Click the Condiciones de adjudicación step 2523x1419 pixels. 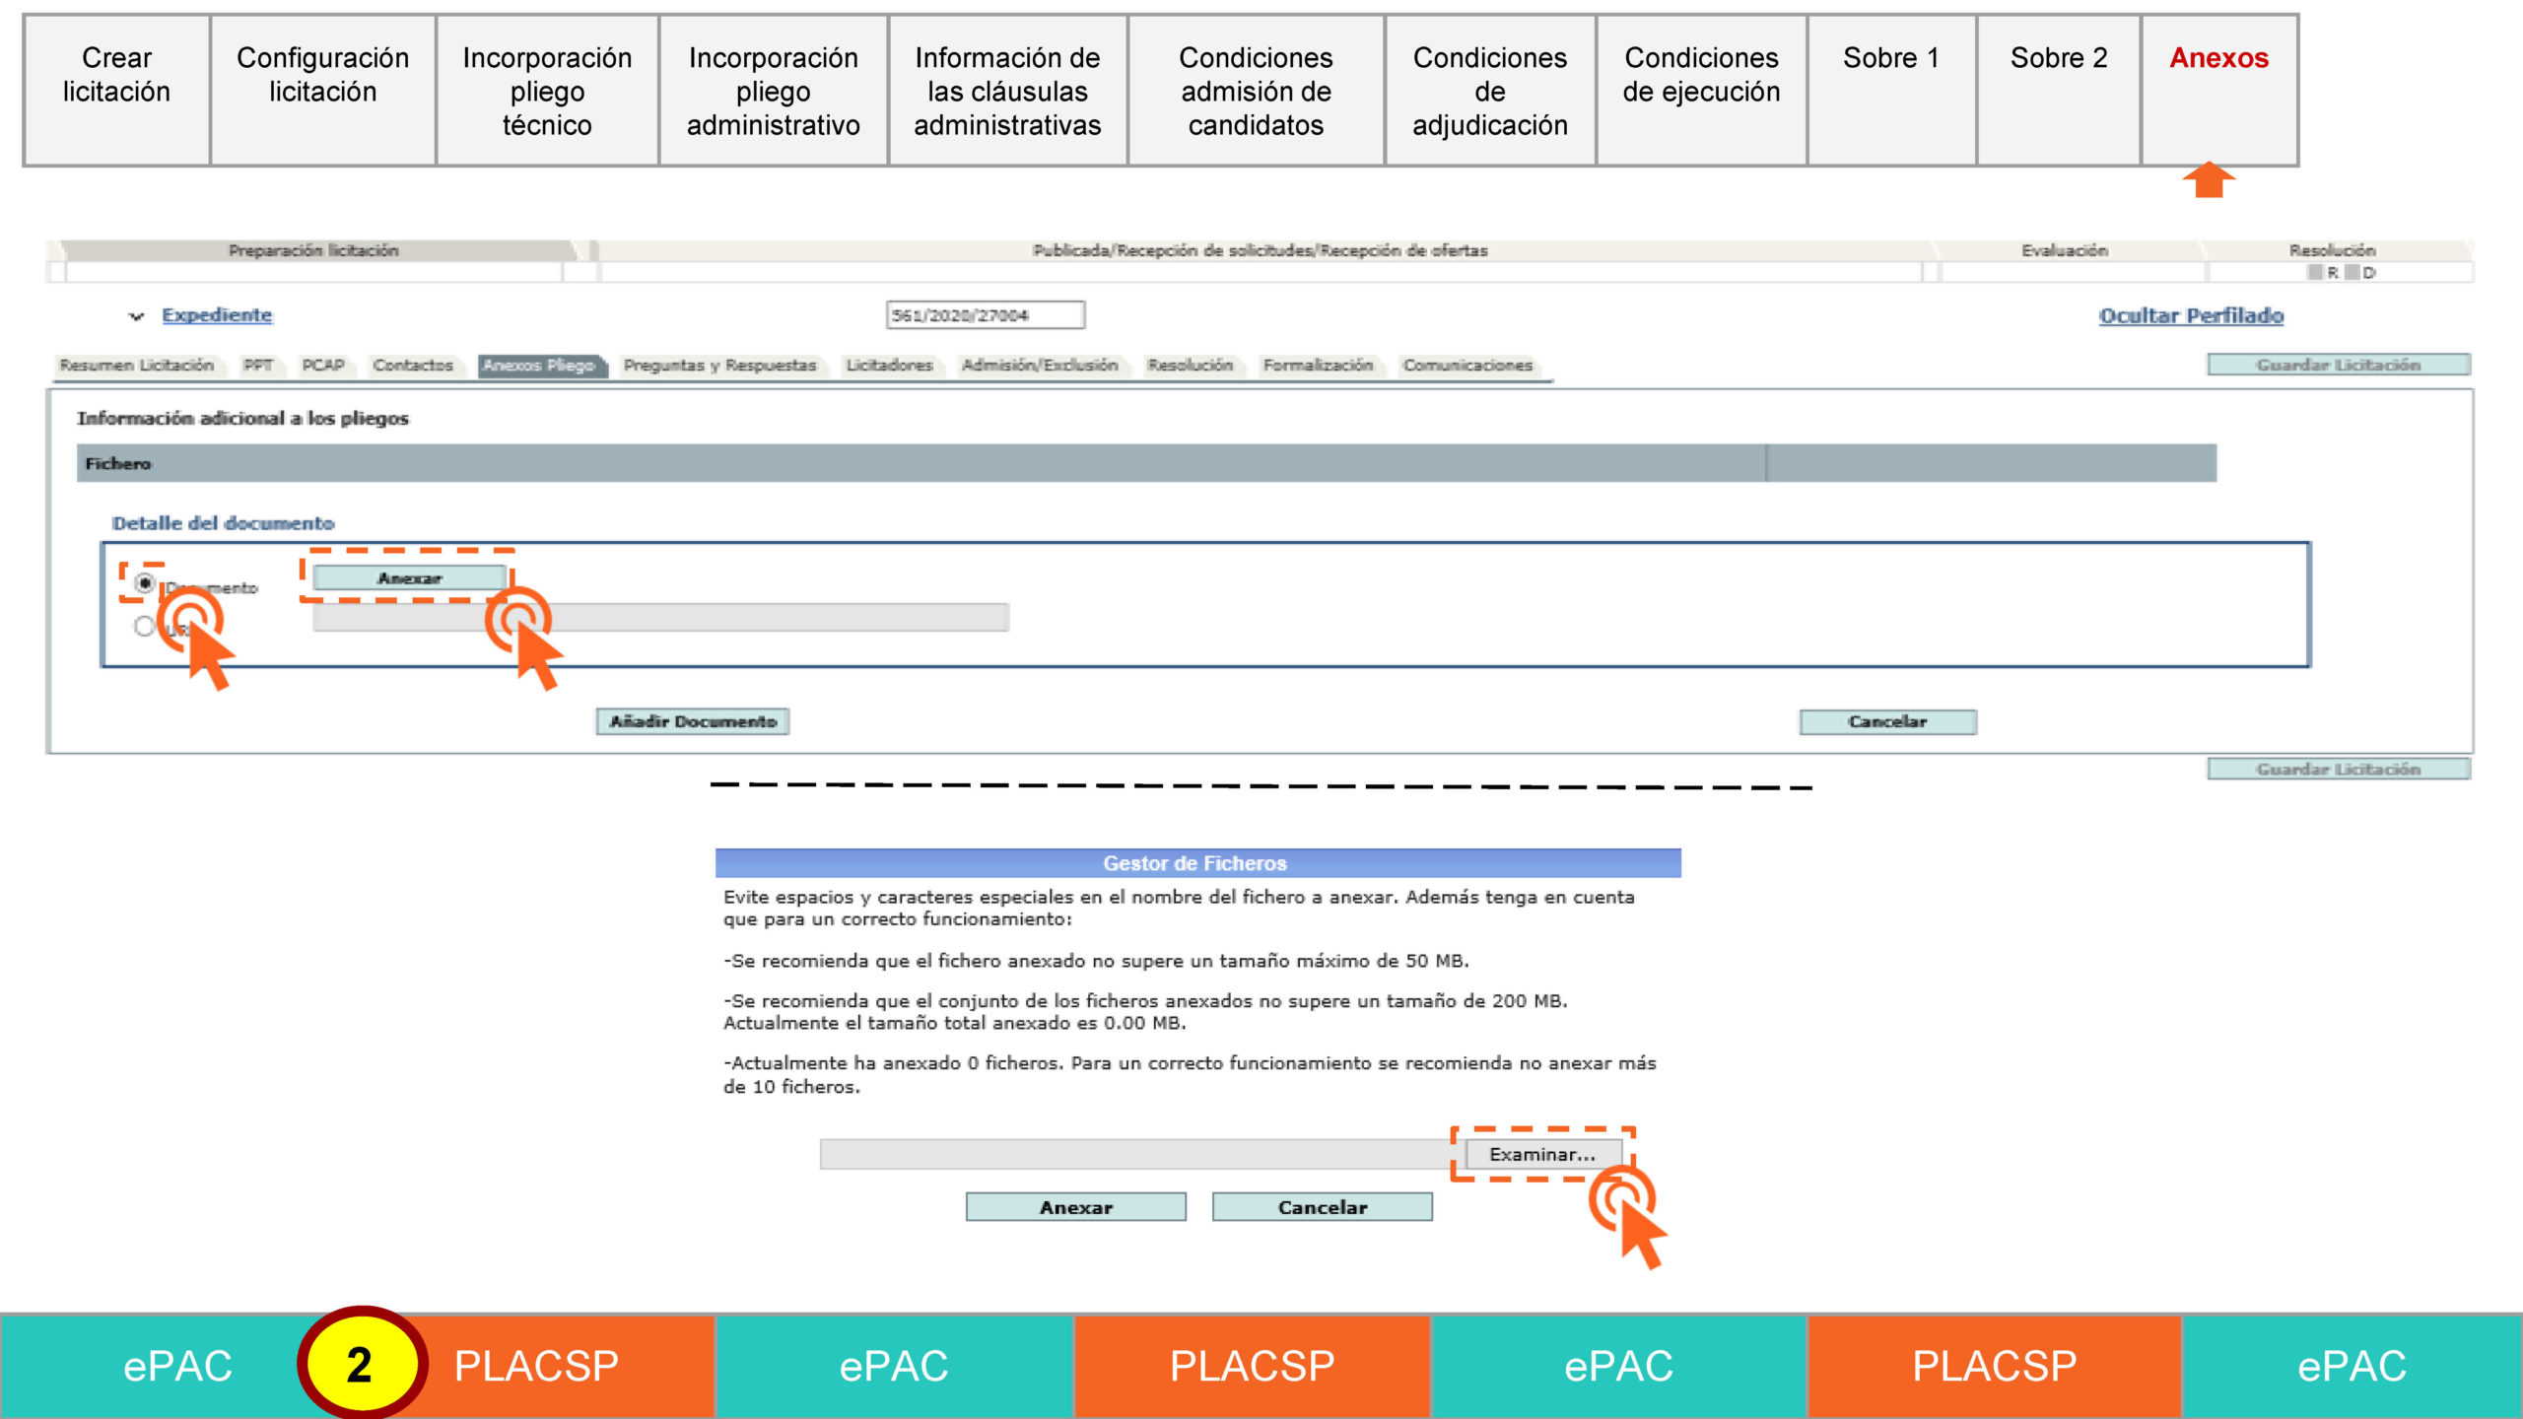[x=1490, y=90]
